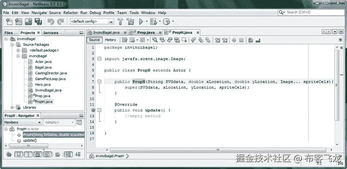Click the Toggle Bookmark editor icon
Viewport: 347px width, 169px height.
(208, 40)
